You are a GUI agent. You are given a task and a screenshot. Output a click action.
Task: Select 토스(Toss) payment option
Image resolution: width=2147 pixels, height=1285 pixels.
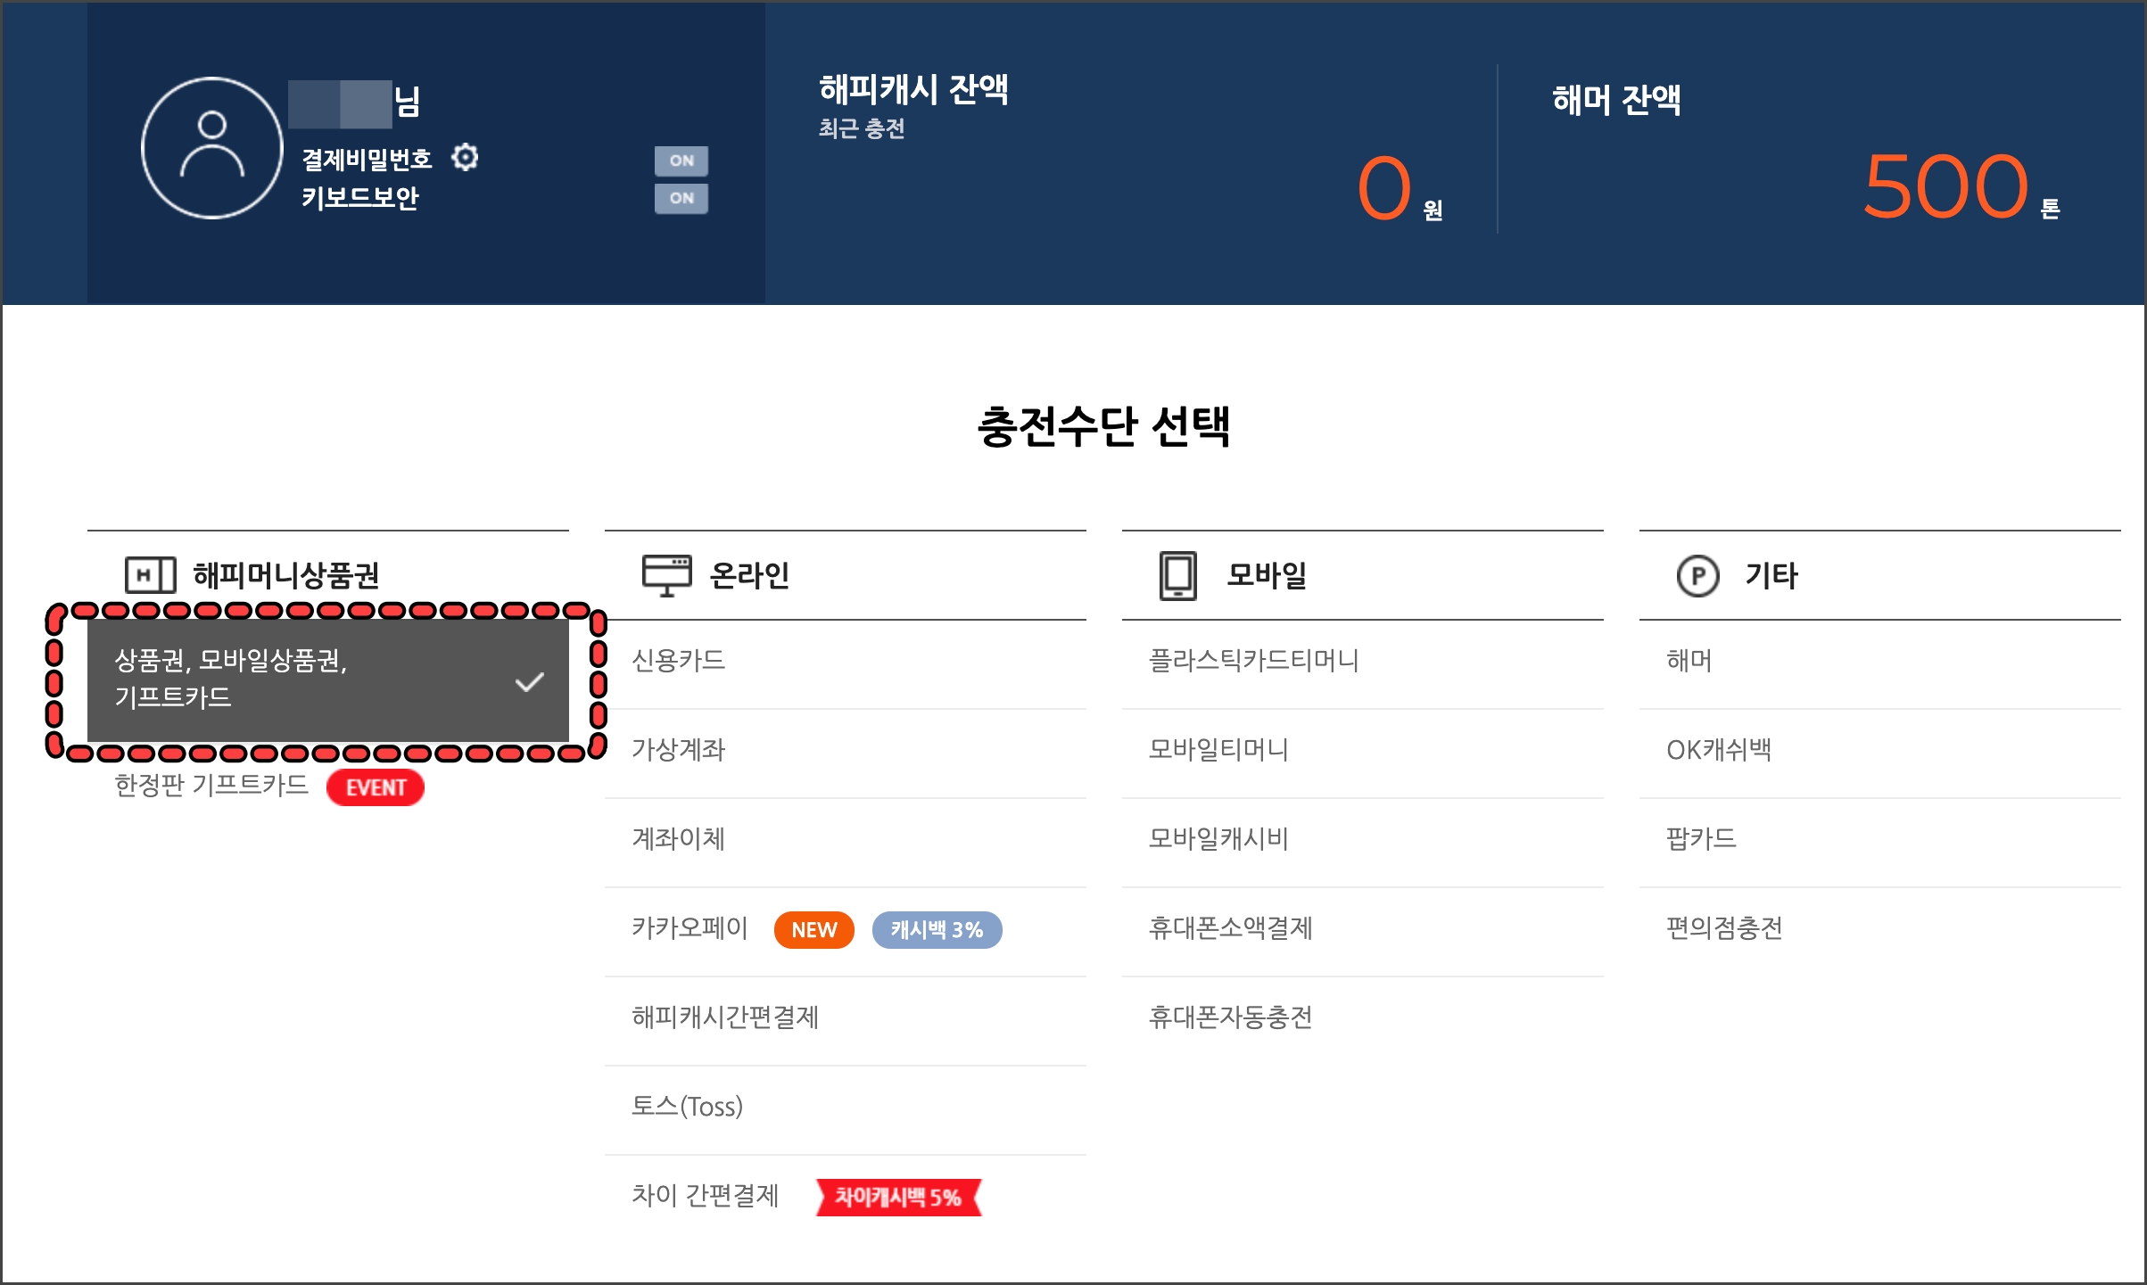(x=687, y=1107)
